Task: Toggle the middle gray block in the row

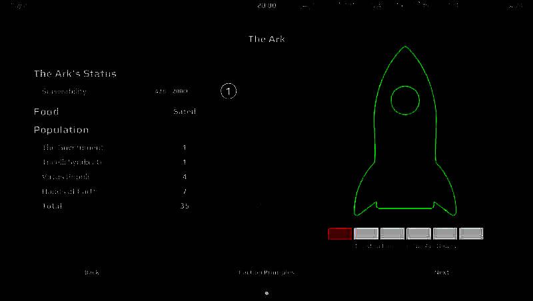Action: click(x=418, y=234)
